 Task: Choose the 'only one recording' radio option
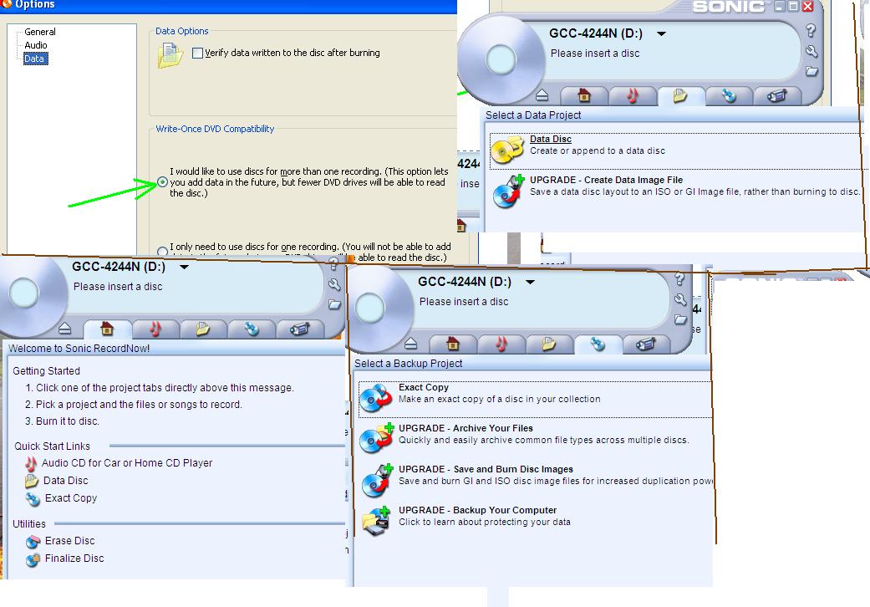(163, 251)
